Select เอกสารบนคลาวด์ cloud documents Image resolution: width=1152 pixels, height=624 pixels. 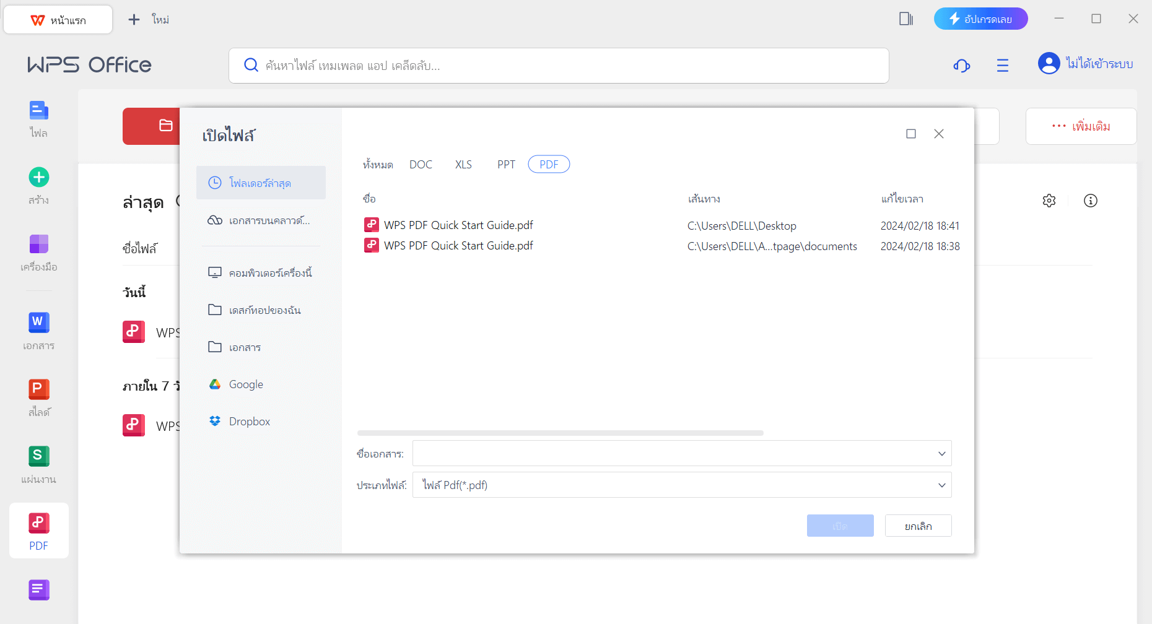click(261, 220)
